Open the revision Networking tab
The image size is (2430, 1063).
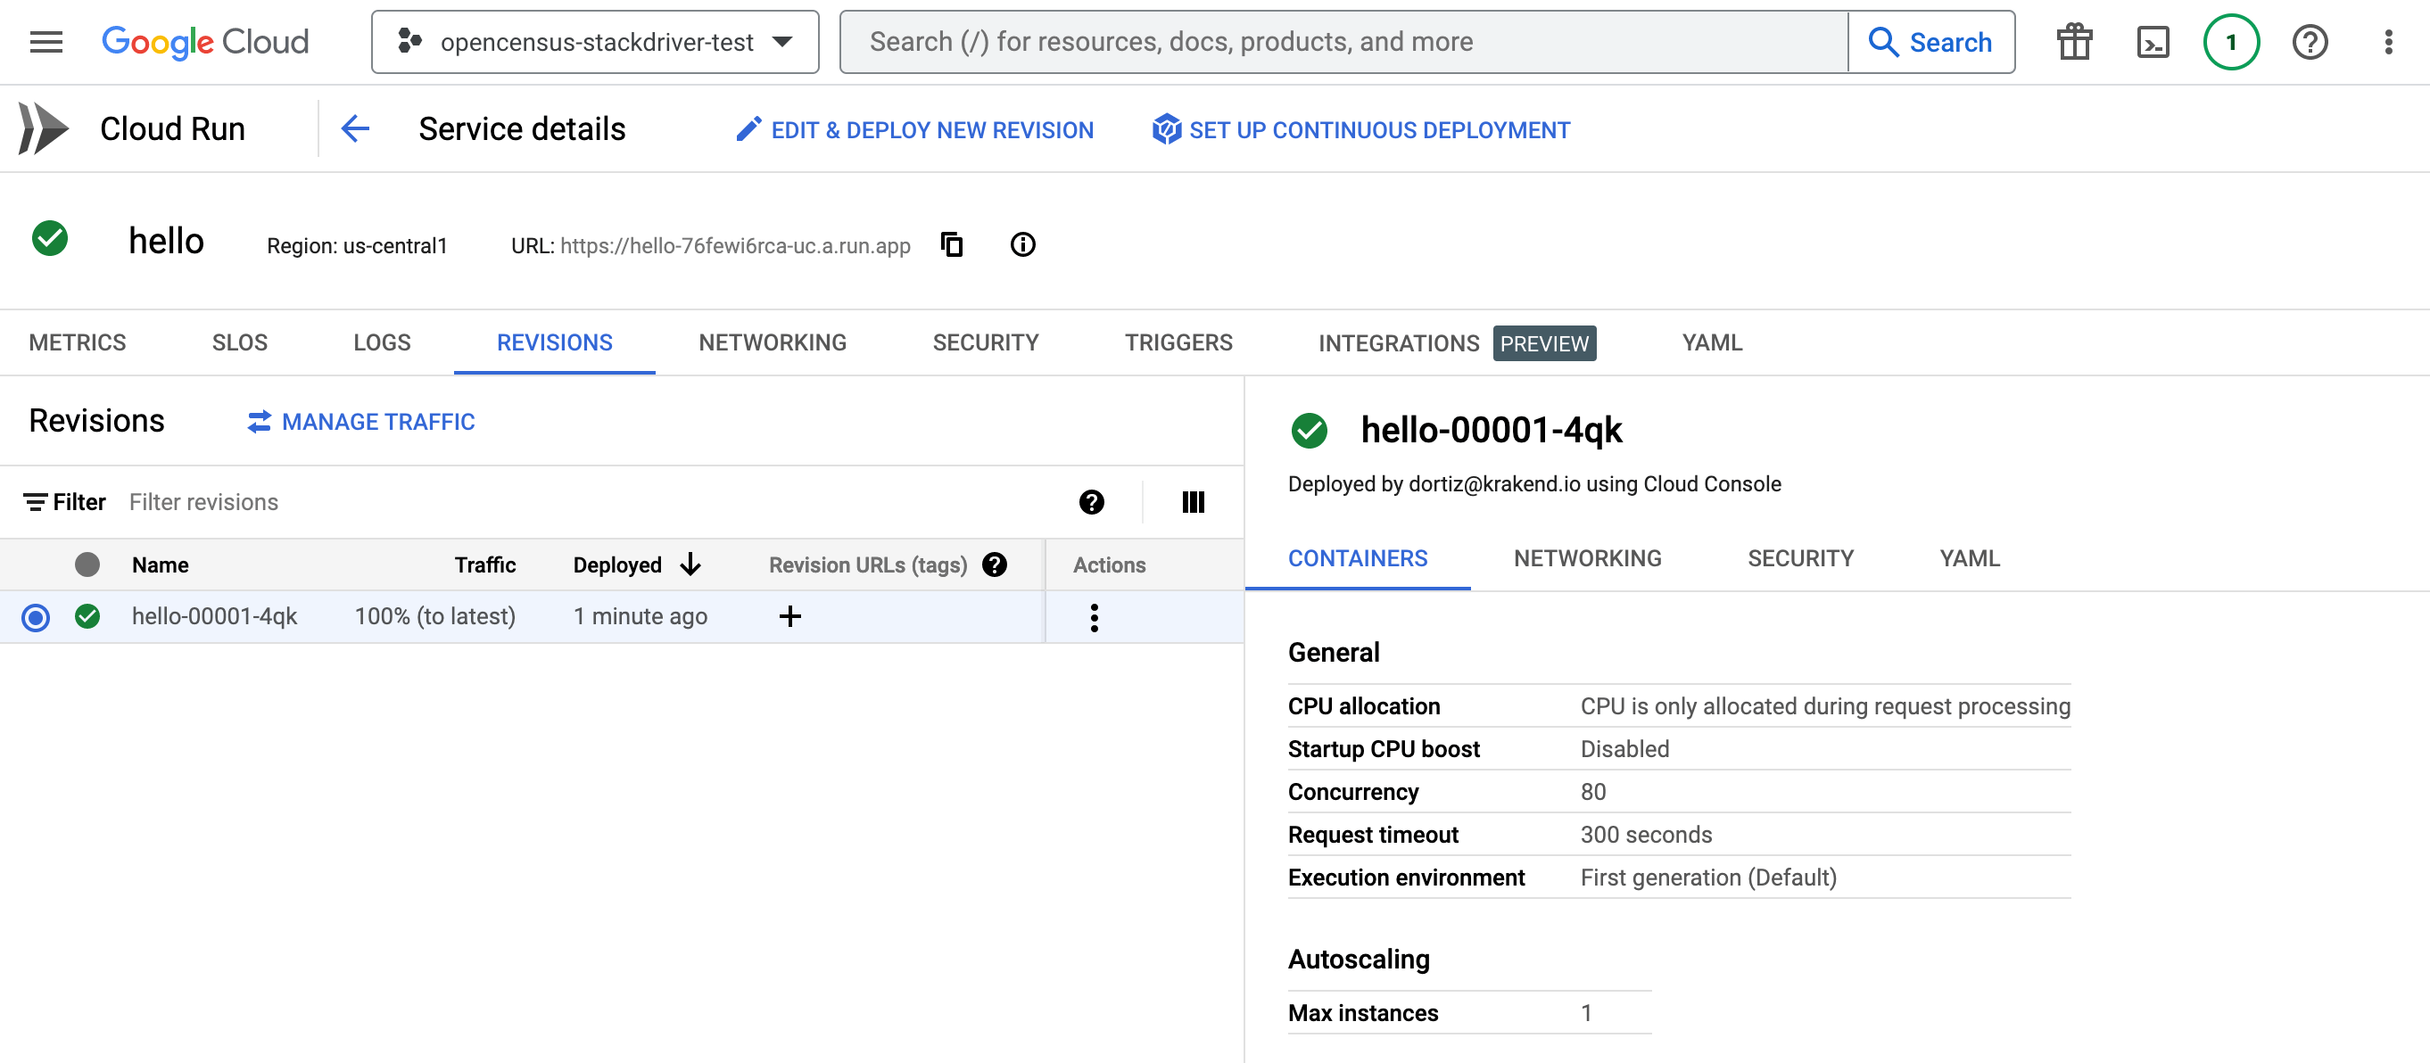(1588, 558)
